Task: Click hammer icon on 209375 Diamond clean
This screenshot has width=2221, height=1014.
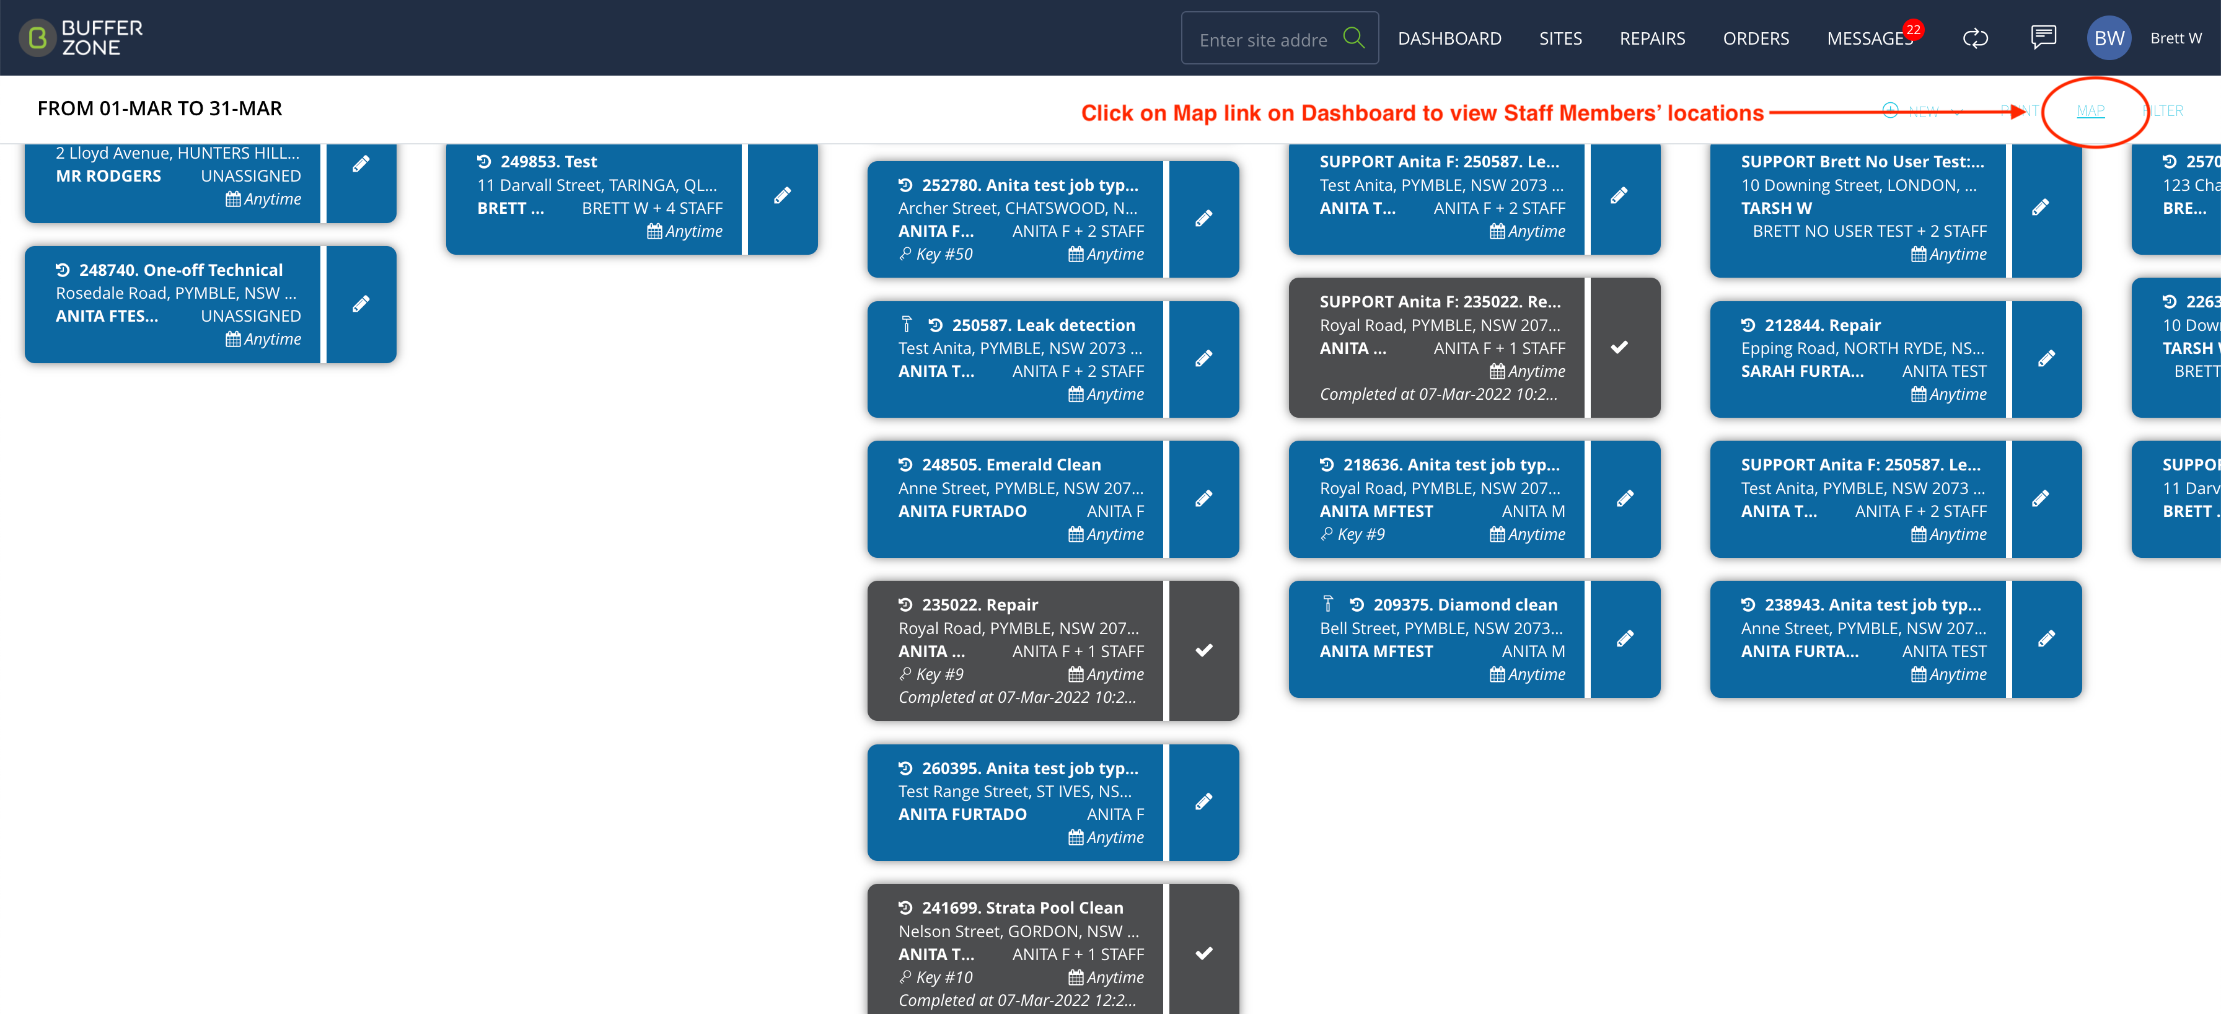Action: (x=1328, y=604)
